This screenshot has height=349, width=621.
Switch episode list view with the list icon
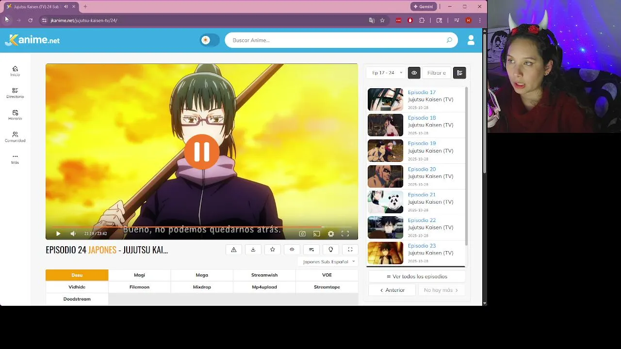click(459, 73)
